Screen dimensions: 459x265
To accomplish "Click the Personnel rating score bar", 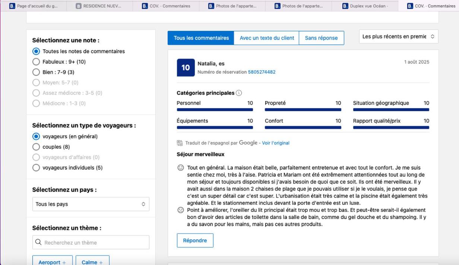I will (215, 110).
